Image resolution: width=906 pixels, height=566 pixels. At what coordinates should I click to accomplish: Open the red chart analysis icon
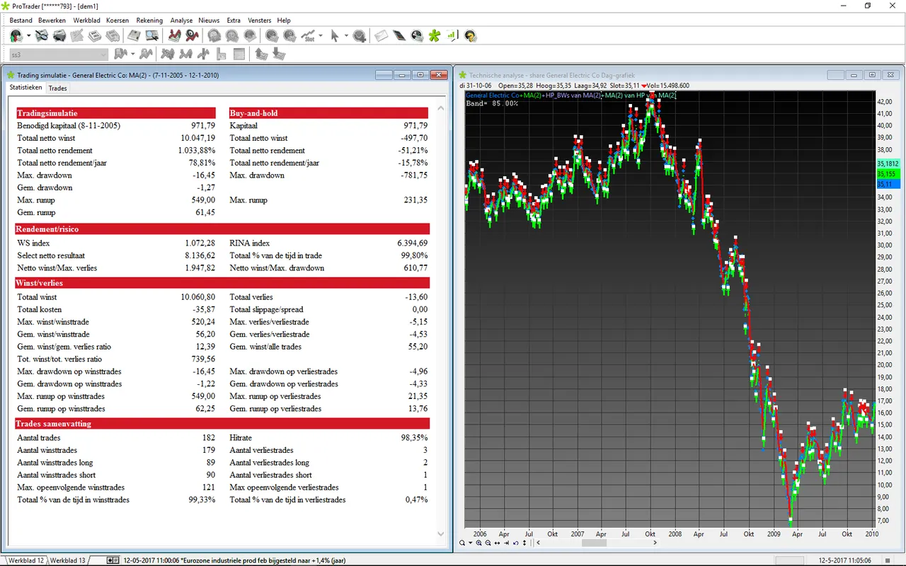tap(174, 35)
